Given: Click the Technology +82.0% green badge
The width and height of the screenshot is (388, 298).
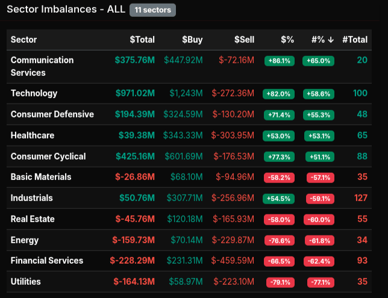Looking at the screenshot, I should [278, 94].
